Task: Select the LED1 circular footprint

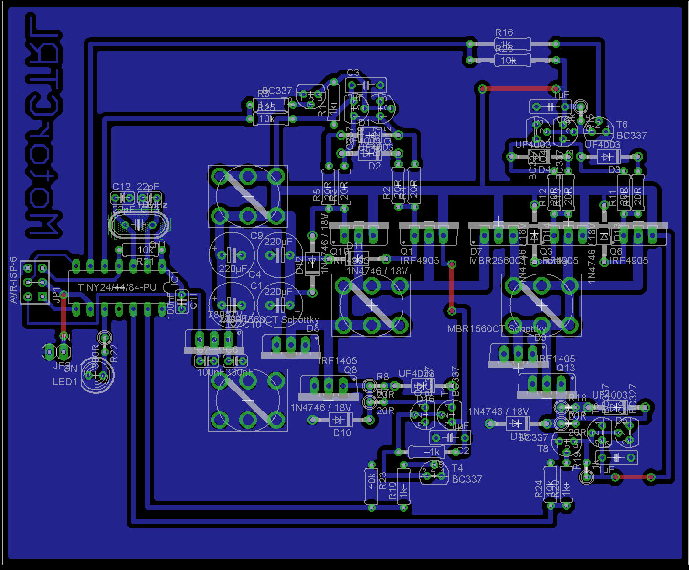Action: (97, 375)
